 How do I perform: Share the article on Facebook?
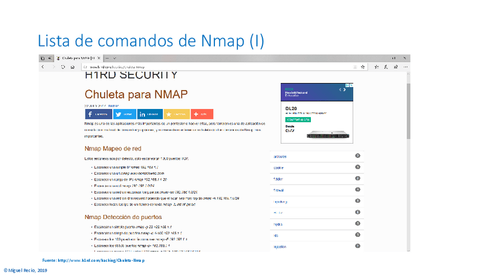98,114
